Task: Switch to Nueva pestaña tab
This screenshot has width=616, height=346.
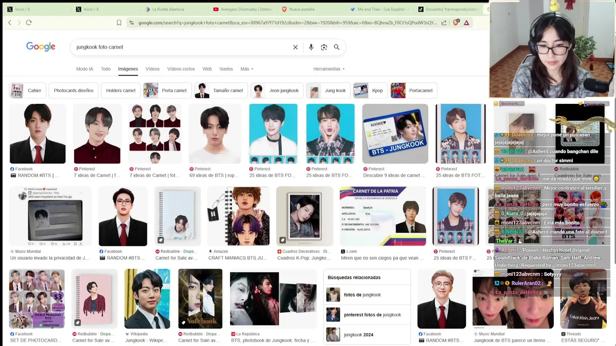Action: 312,9
